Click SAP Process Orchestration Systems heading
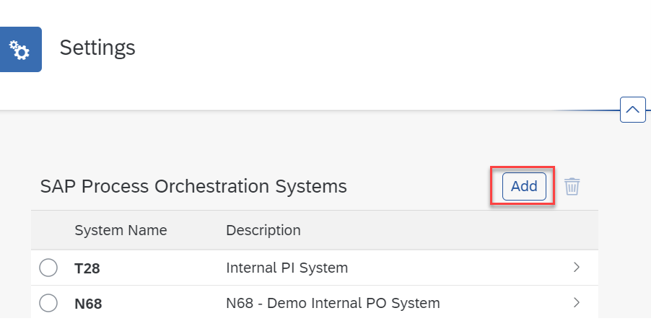The width and height of the screenshot is (651, 321). coord(193,187)
